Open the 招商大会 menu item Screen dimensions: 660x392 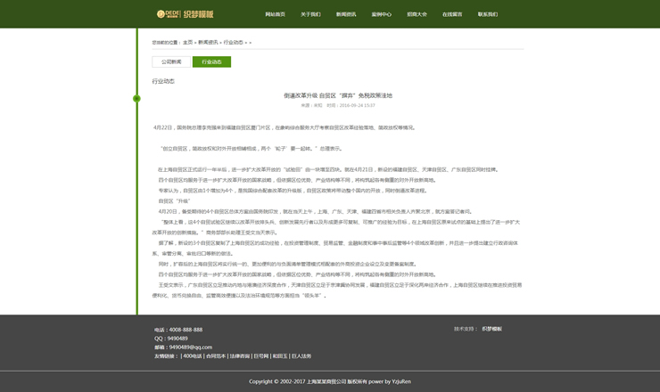click(x=417, y=14)
